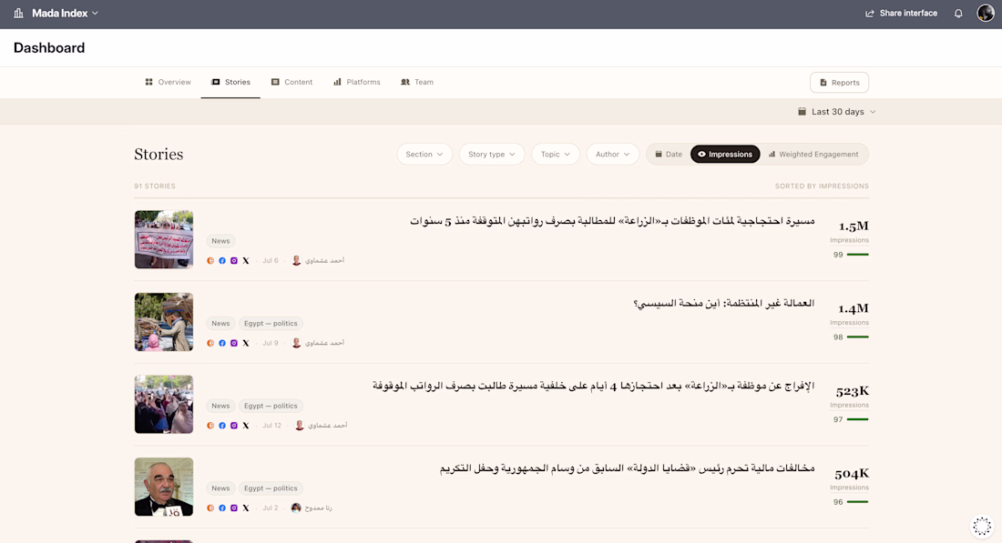Sort stories by Date
The image size is (1002, 543).
tap(669, 155)
